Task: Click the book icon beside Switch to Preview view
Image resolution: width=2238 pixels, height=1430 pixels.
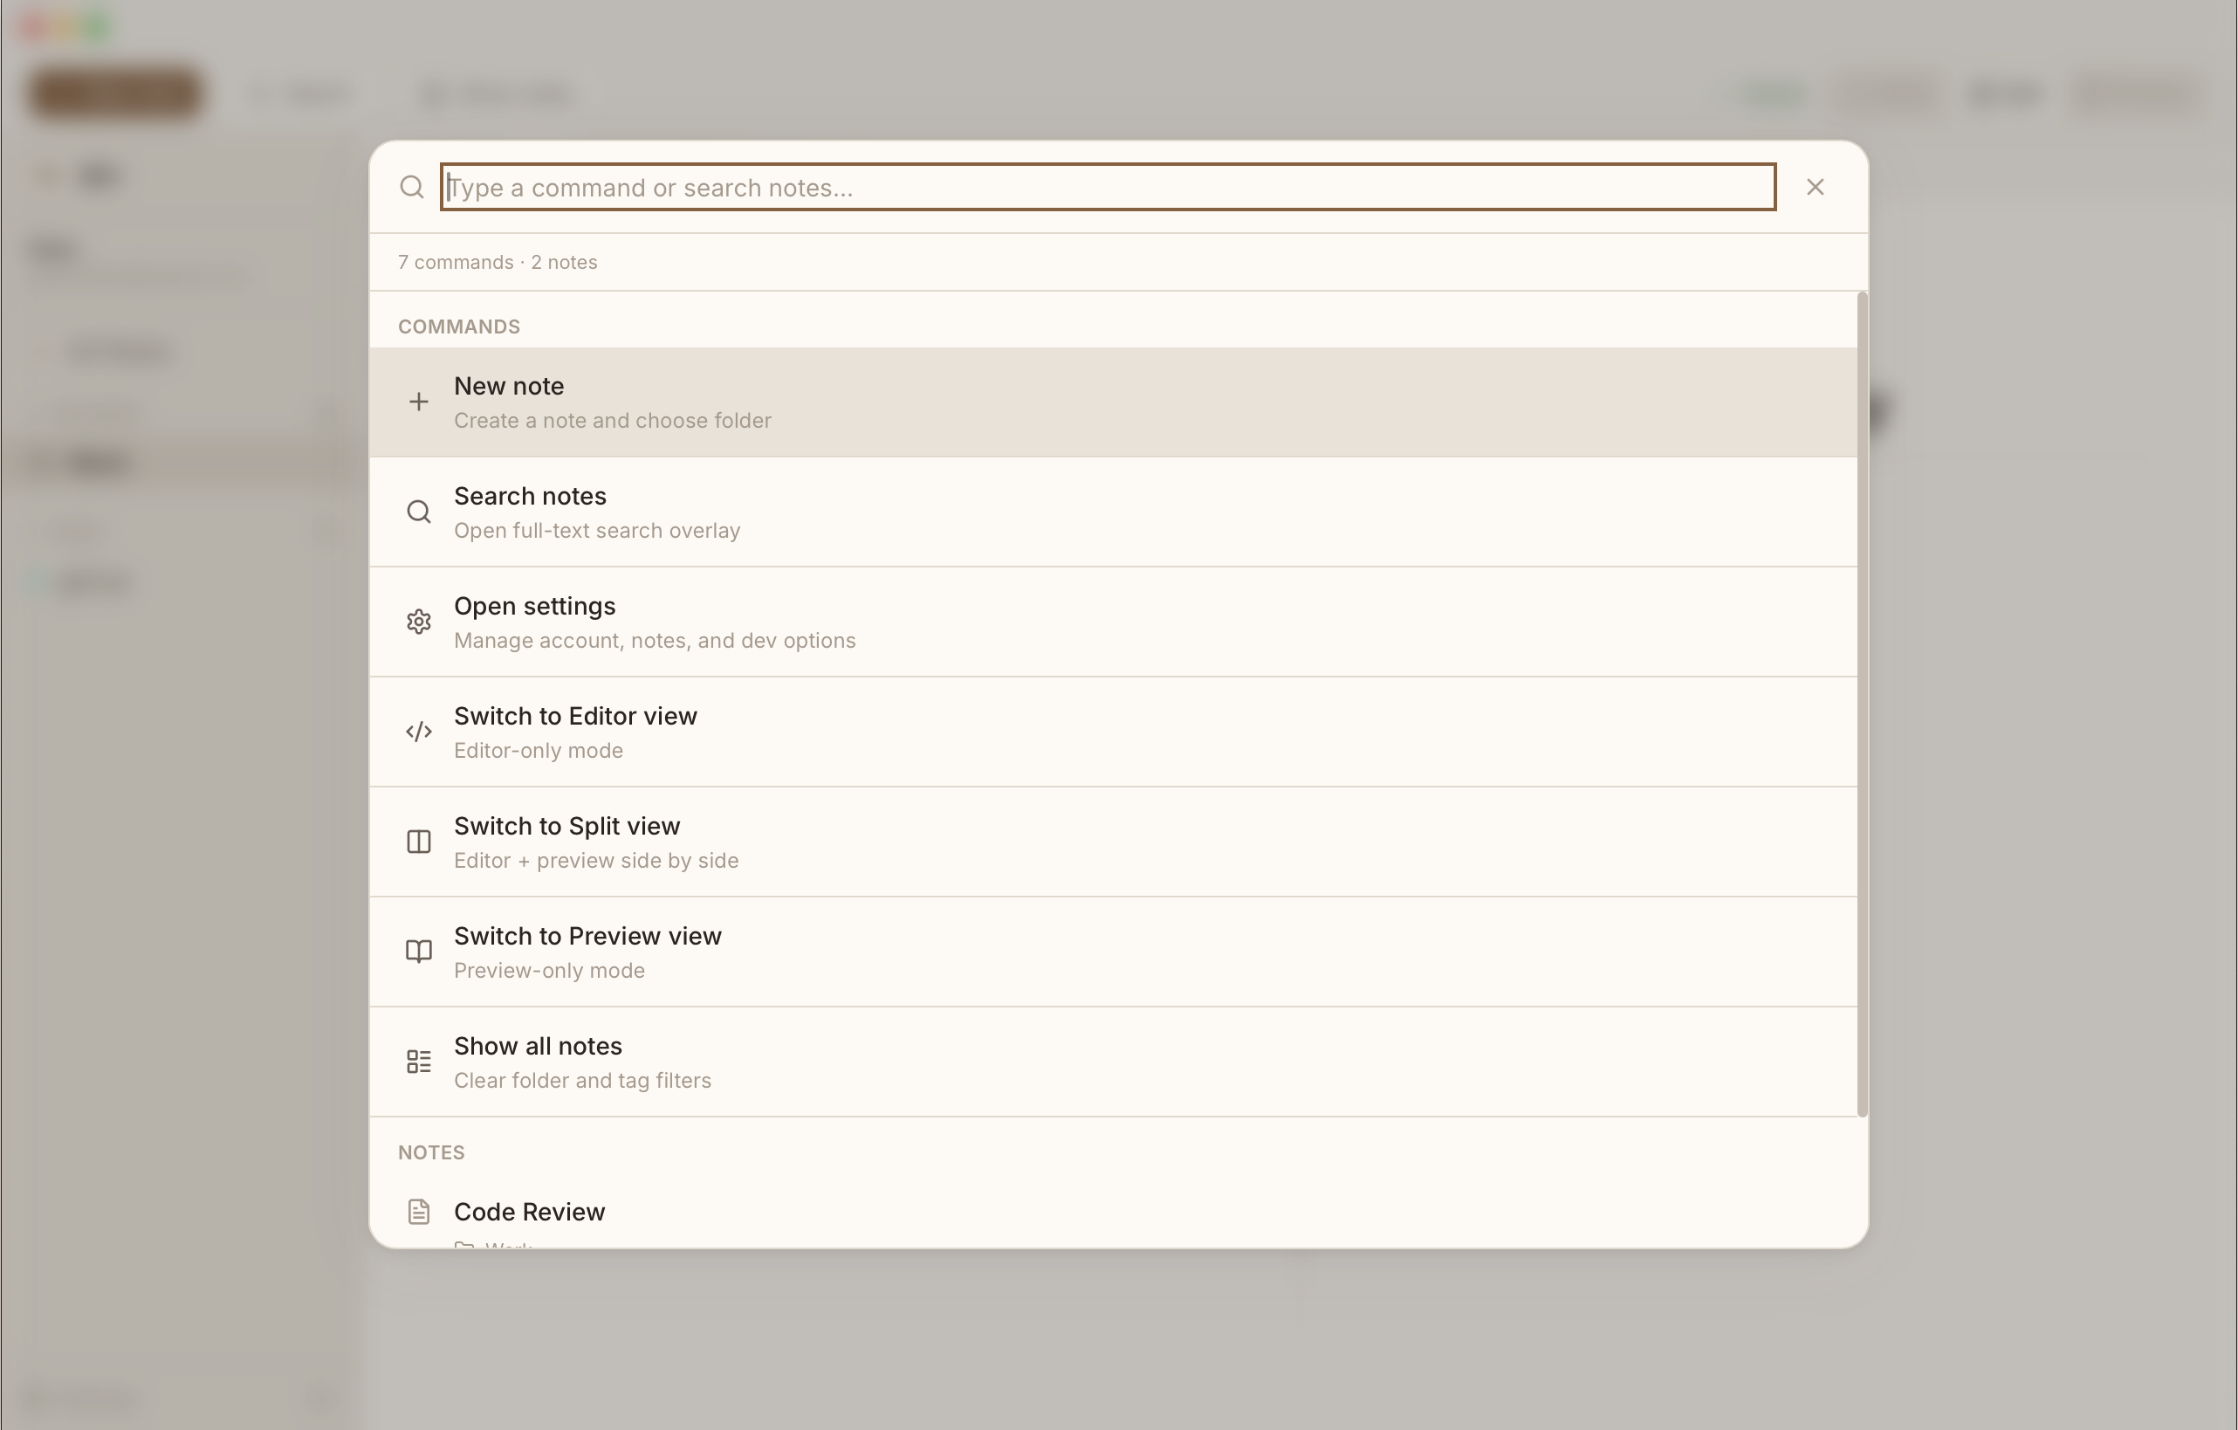Action: pos(418,950)
